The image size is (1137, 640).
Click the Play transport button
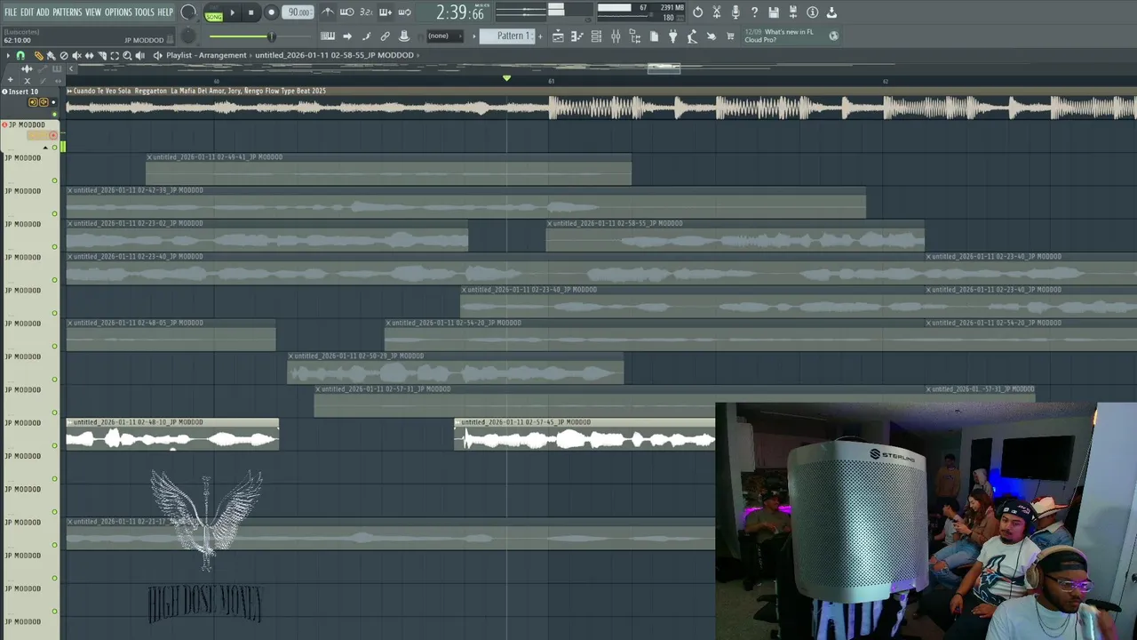[233, 12]
